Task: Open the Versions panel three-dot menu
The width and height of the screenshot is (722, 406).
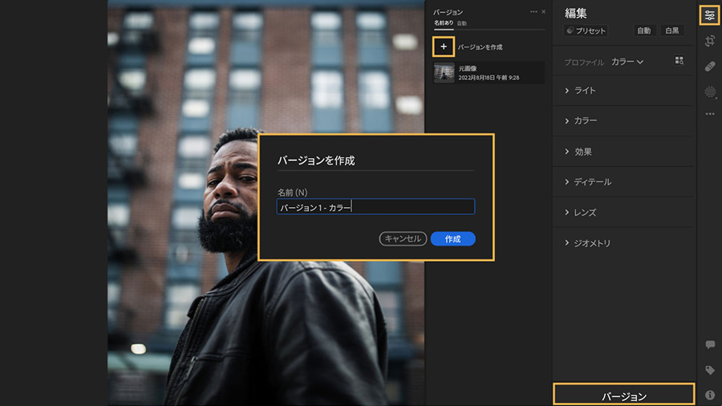Action: point(533,11)
